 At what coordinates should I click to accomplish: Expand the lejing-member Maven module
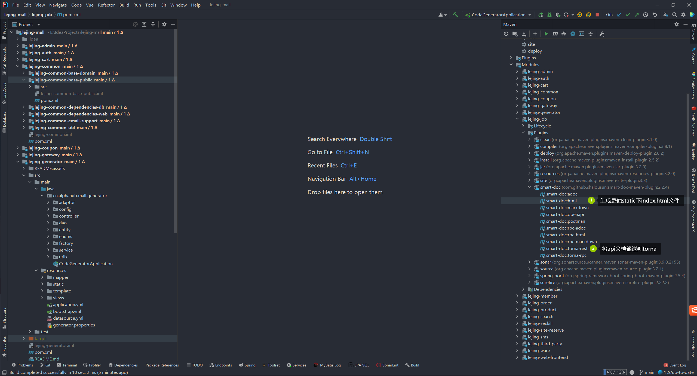517,296
